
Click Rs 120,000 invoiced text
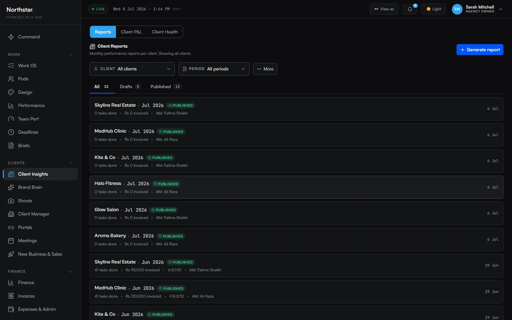click(143, 296)
